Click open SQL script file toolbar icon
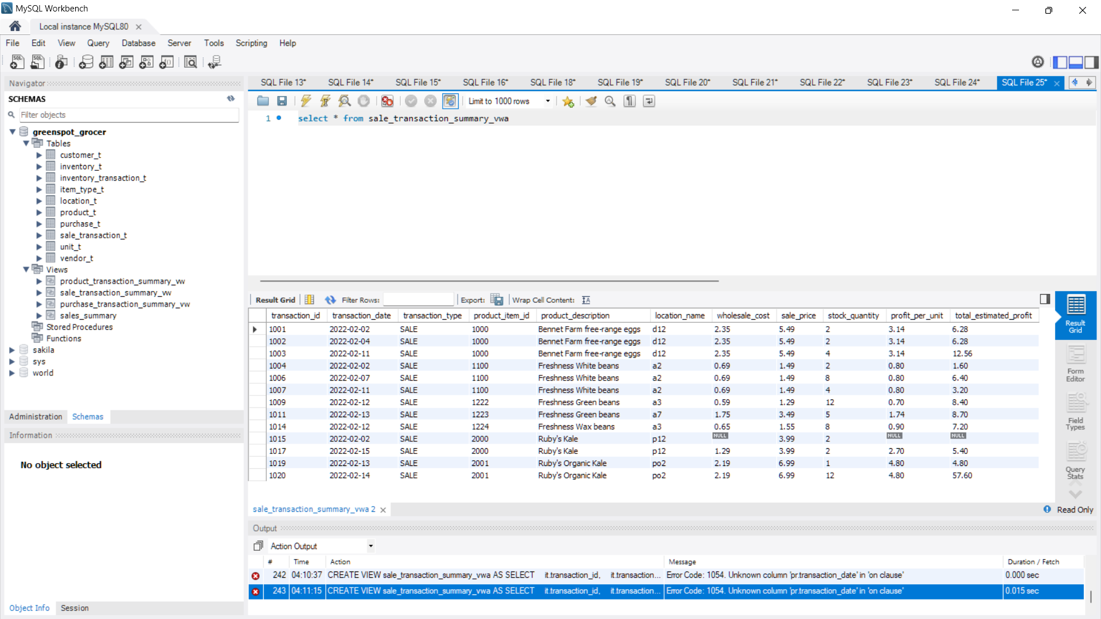The image size is (1101, 619). (x=37, y=62)
